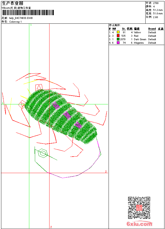The image size is (165, 229).
Task: Click the 'Magenta' description text
Action: 139,43
